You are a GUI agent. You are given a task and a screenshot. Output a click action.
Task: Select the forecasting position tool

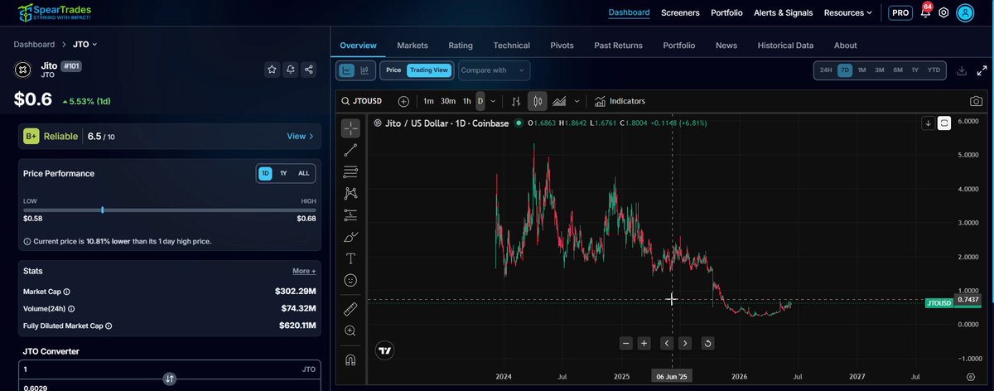pyautogui.click(x=350, y=215)
